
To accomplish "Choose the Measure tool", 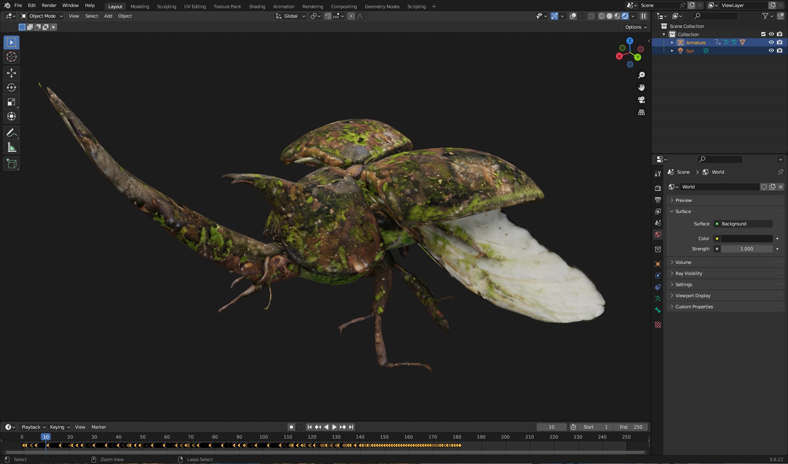I will pos(11,148).
